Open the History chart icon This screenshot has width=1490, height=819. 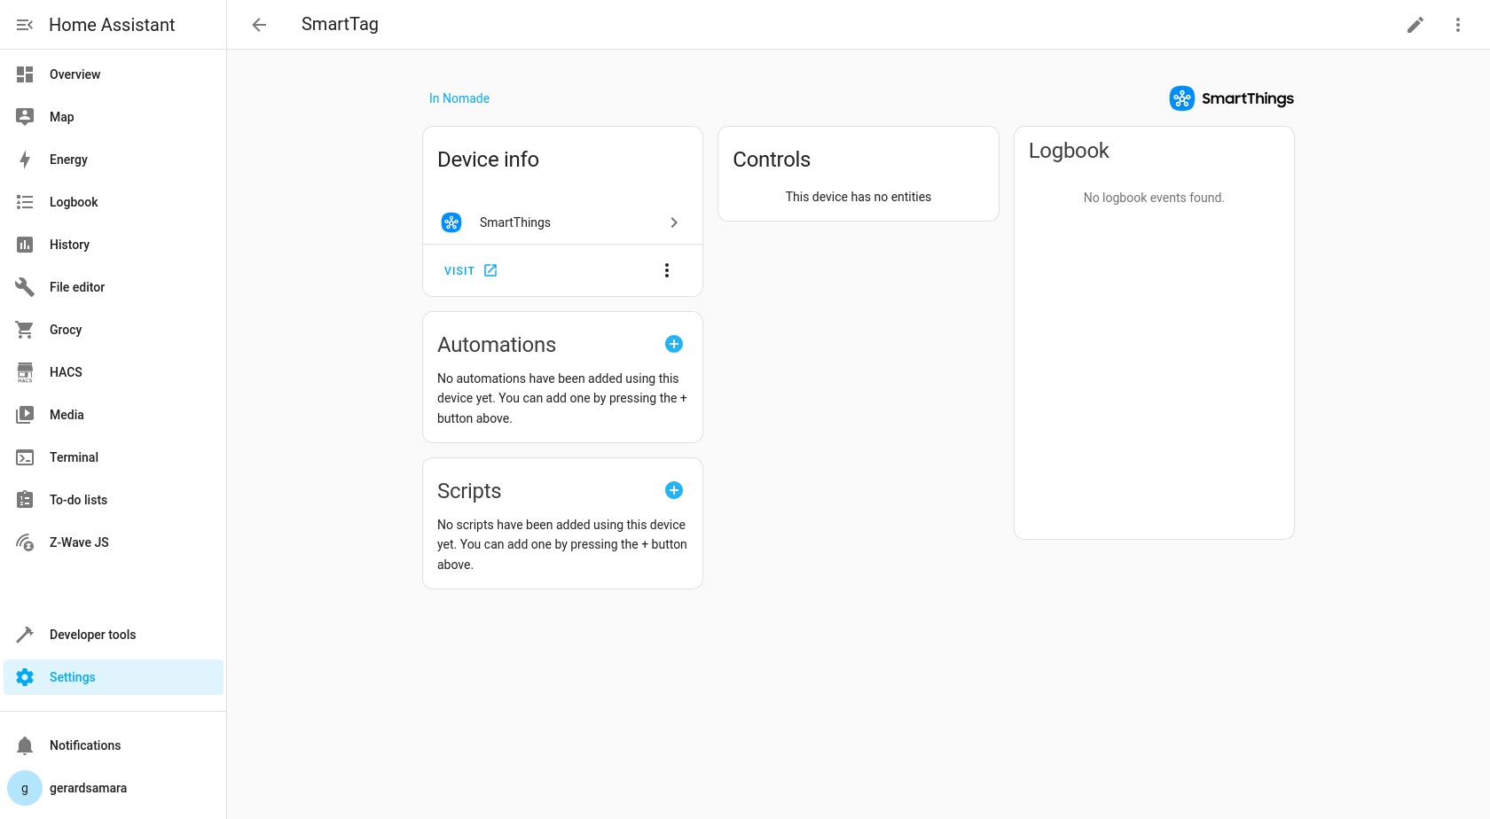[25, 245]
